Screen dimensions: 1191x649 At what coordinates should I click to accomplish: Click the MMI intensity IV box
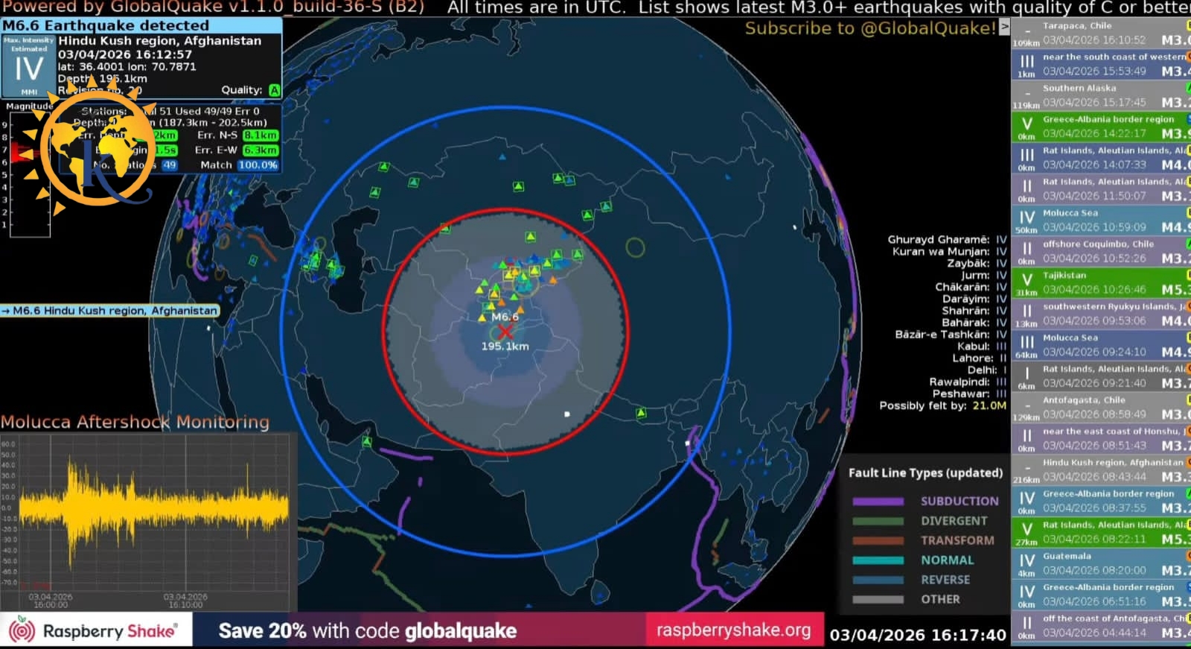(29, 68)
